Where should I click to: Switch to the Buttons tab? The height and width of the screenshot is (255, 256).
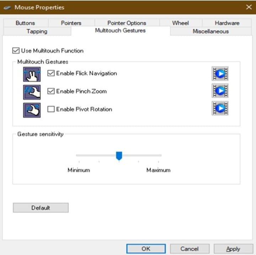point(26,23)
